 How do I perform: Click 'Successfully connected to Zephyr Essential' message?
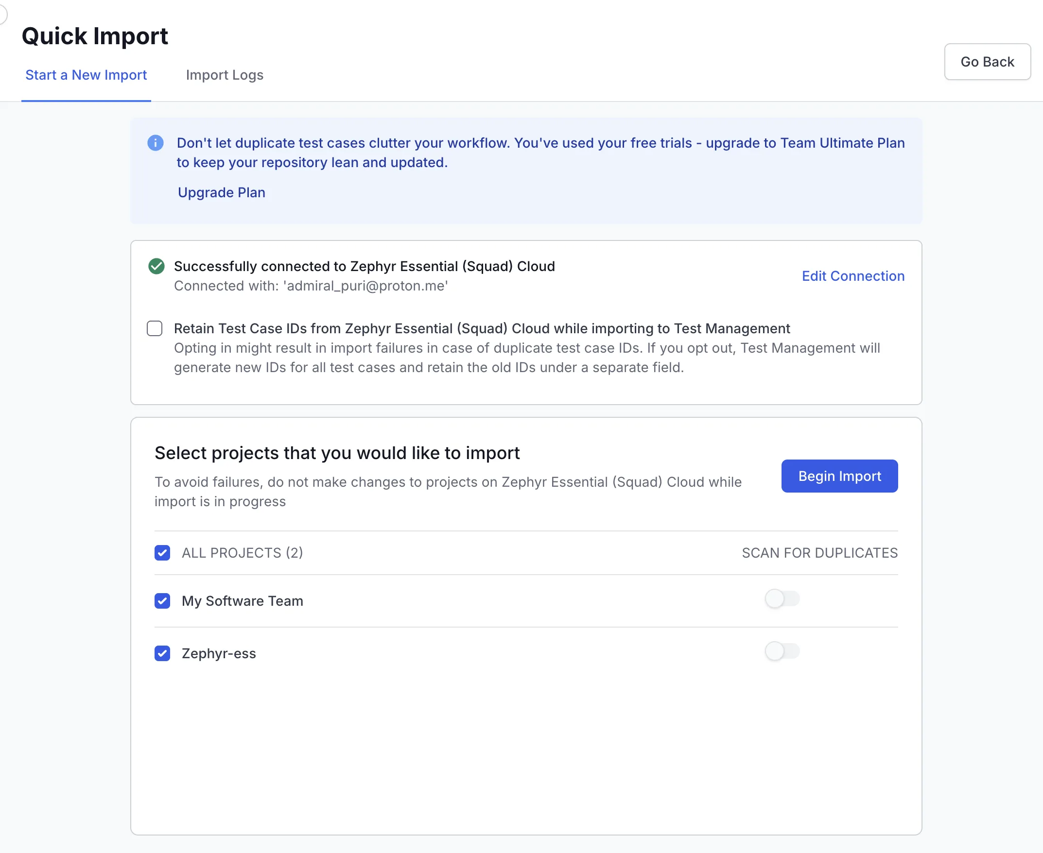click(364, 266)
